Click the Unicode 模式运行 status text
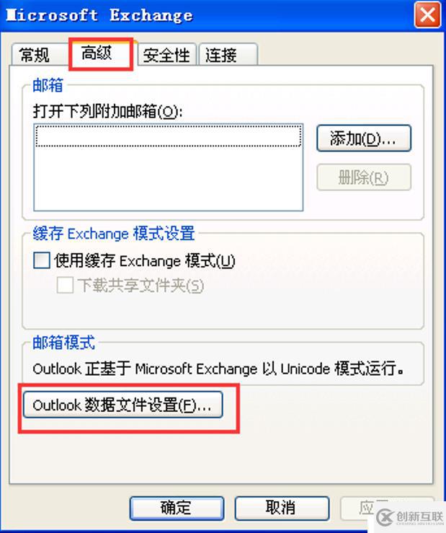Image resolution: width=446 pixels, height=533 pixels. tap(343, 369)
